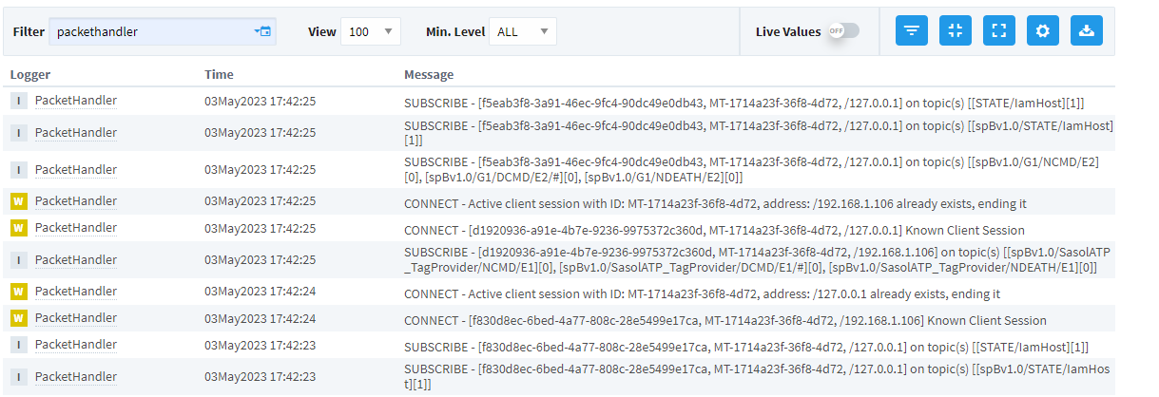Open log settings gear button
Image resolution: width=1159 pixels, height=397 pixels.
click(1043, 30)
